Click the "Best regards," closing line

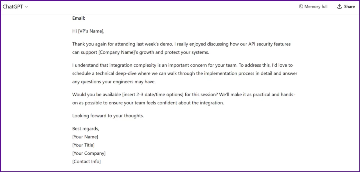coord(85,129)
